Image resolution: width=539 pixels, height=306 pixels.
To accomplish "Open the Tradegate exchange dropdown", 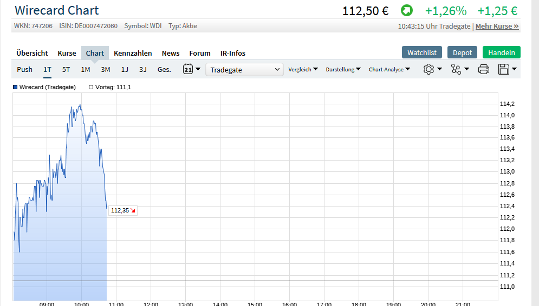I will click(x=244, y=70).
